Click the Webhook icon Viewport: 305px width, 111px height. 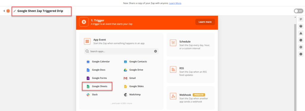(173, 96)
